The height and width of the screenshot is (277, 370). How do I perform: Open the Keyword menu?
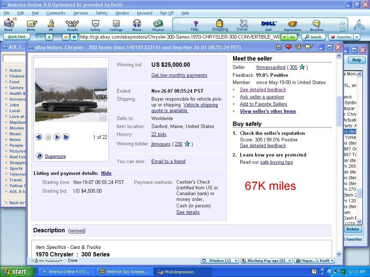tap(145, 13)
